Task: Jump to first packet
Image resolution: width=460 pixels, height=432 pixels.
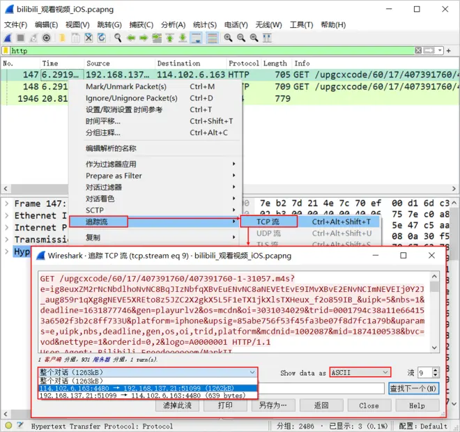Action: click(x=170, y=38)
